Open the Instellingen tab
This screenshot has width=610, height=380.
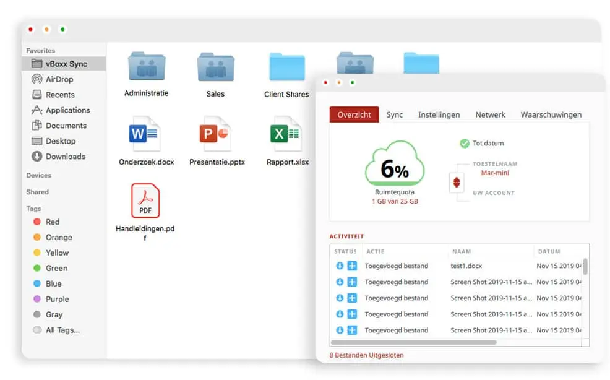[x=439, y=115]
